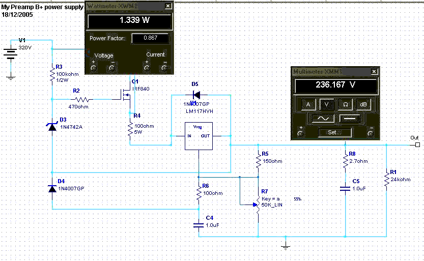Click the 1.339 W wattmeter reading display
This screenshot has width=424, height=261.
click(129, 20)
